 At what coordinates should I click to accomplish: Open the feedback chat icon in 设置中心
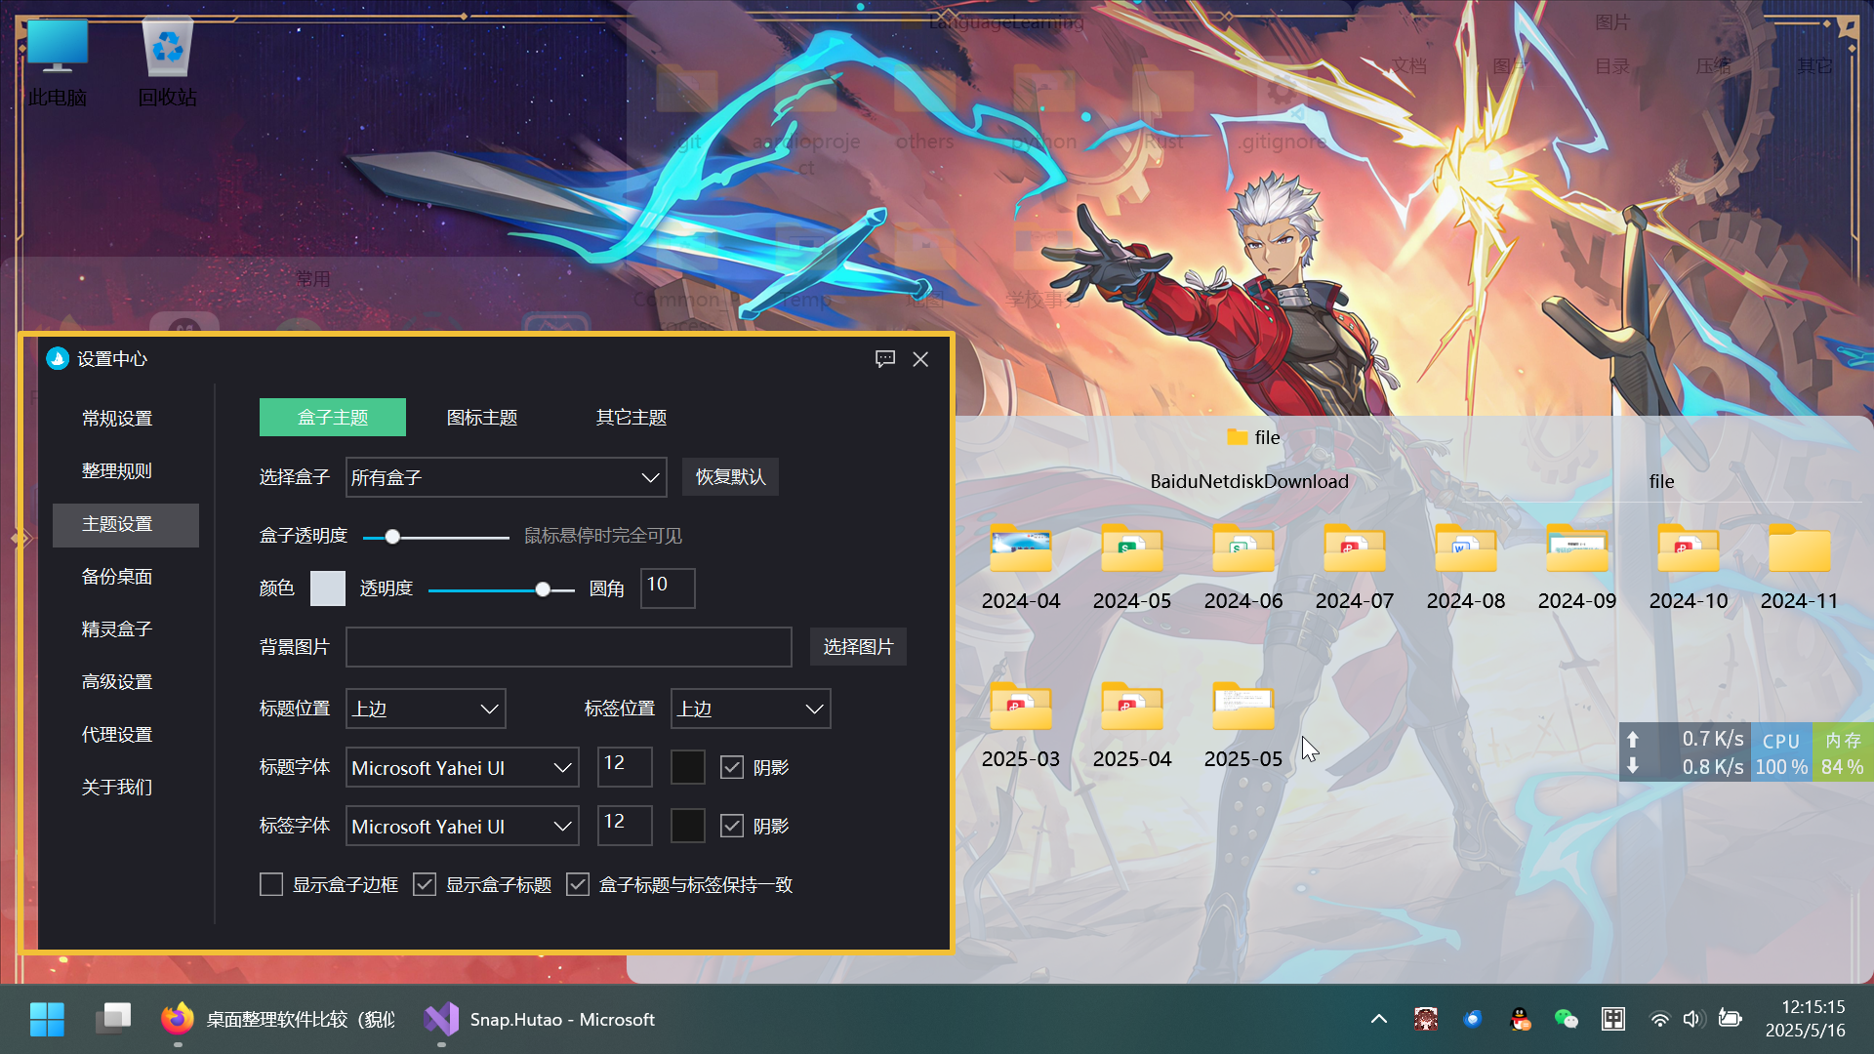885,359
